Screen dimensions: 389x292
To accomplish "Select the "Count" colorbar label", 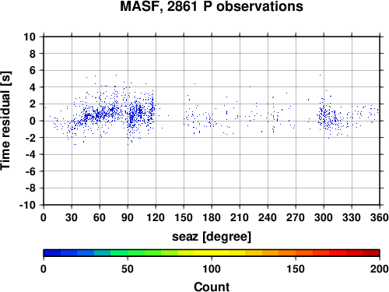I will coord(212,287).
